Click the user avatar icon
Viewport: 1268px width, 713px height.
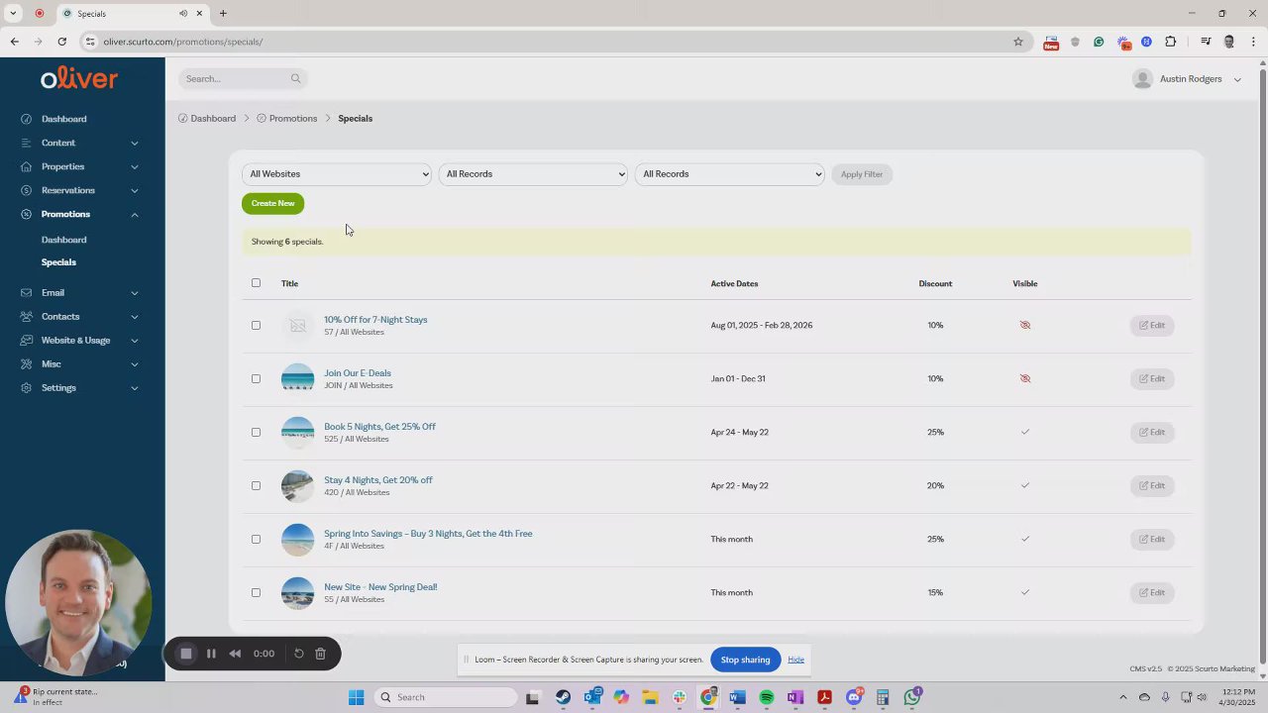click(1142, 79)
